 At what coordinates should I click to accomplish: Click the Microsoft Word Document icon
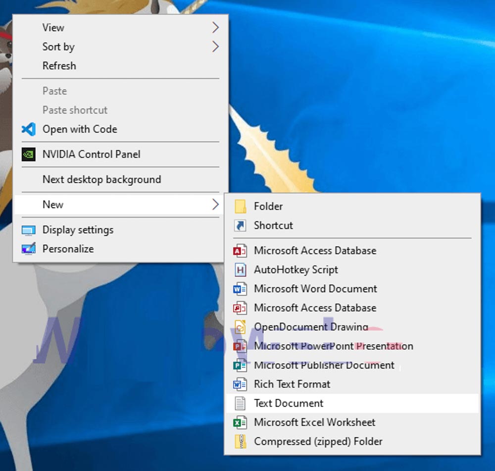pyautogui.click(x=240, y=289)
